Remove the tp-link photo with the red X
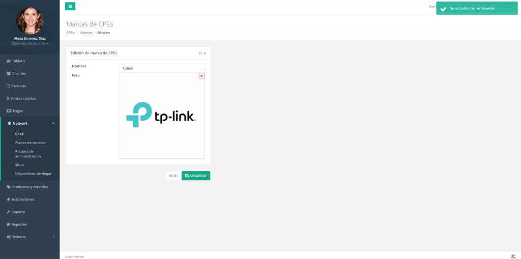Screen dimensions: 521x259 pos(201,76)
